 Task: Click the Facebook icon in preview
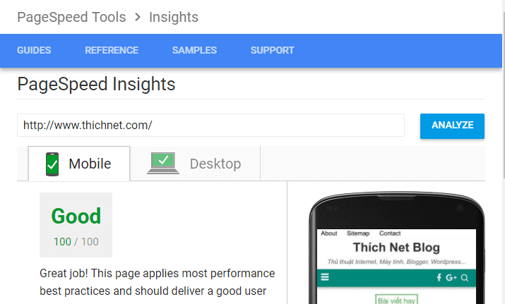[439, 278]
